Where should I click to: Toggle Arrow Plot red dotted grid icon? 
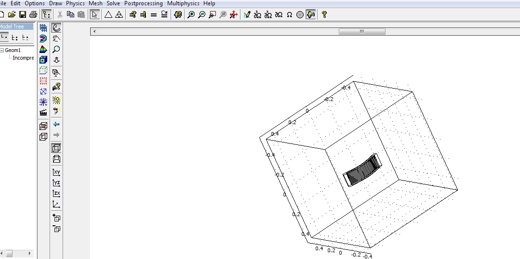[x=43, y=81]
